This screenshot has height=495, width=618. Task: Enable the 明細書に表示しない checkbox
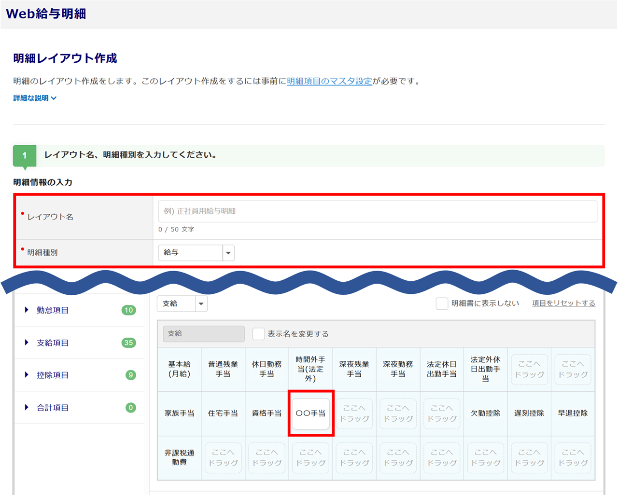(442, 303)
